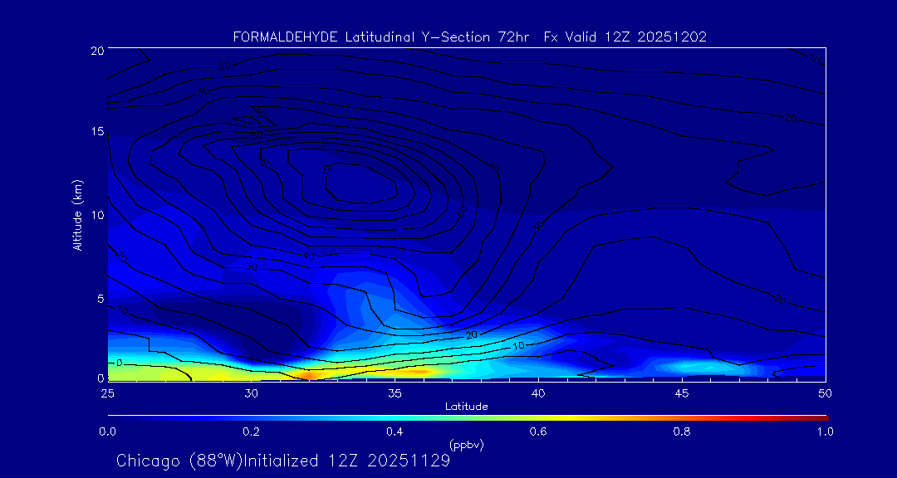Click the altitude axis tick label 5
897x478 pixels.
pos(99,299)
